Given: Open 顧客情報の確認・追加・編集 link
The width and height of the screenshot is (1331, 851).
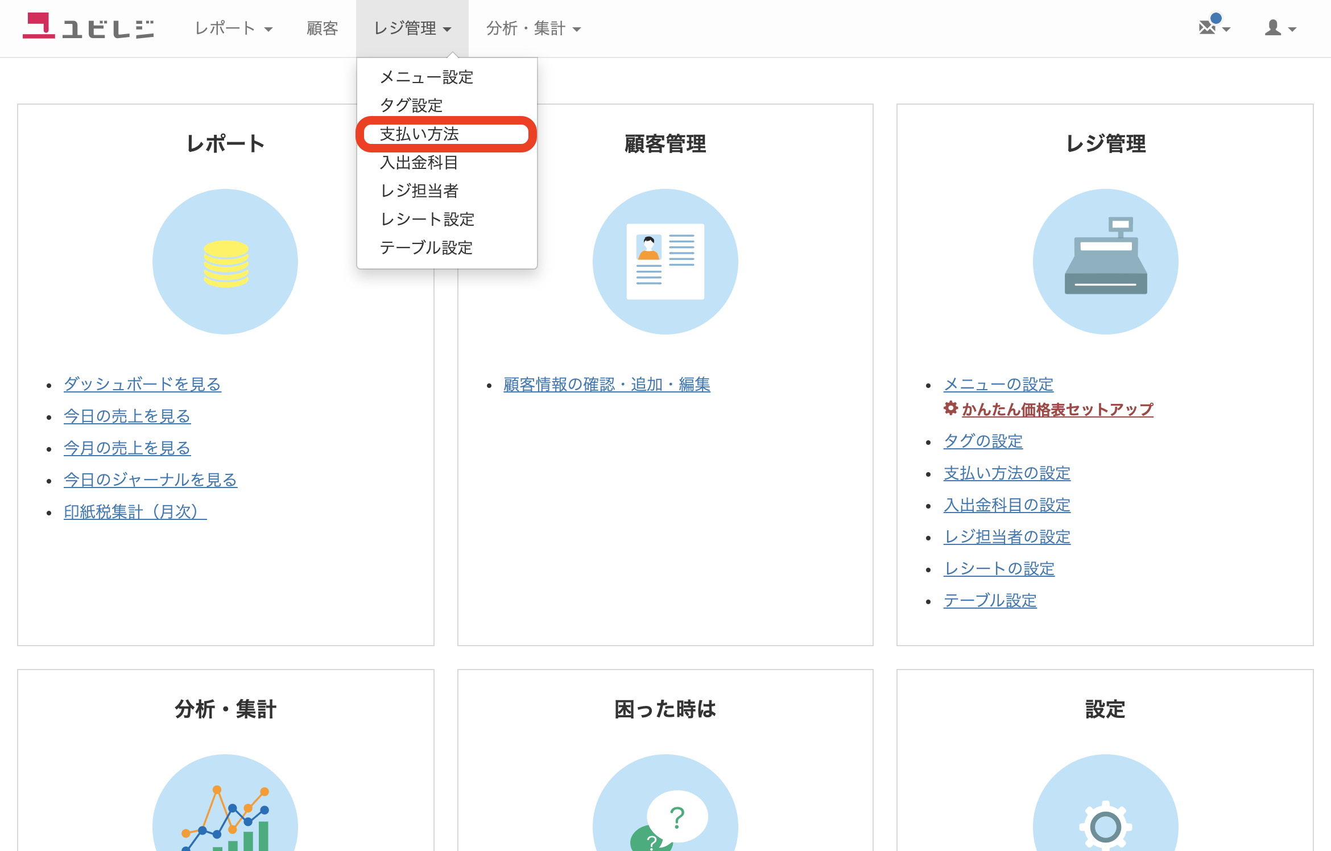Looking at the screenshot, I should pos(606,385).
